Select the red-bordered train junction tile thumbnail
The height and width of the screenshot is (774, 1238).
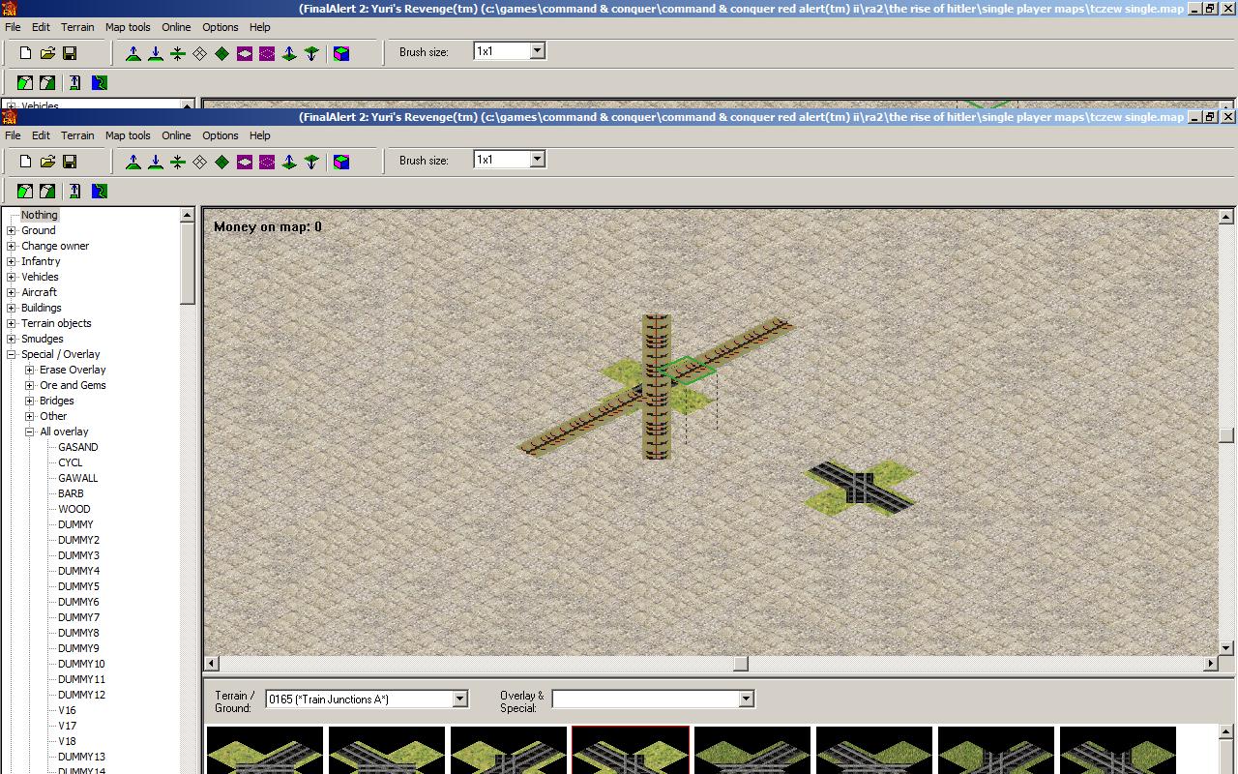(631, 750)
